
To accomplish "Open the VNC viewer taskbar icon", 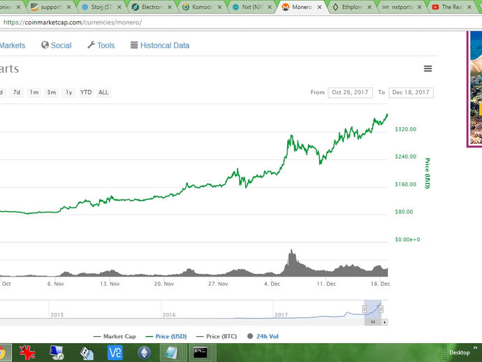I will 115,352.
